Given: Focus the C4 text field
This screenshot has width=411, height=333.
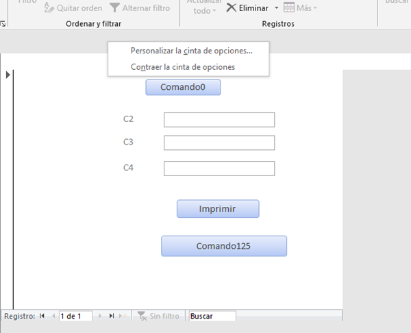Looking at the screenshot, I should pos(219,169).
